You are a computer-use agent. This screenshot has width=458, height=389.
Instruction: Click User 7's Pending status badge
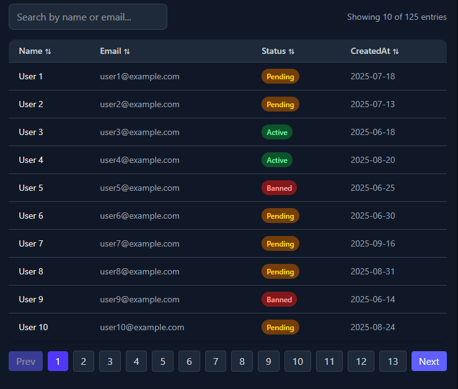coord(280,243)
